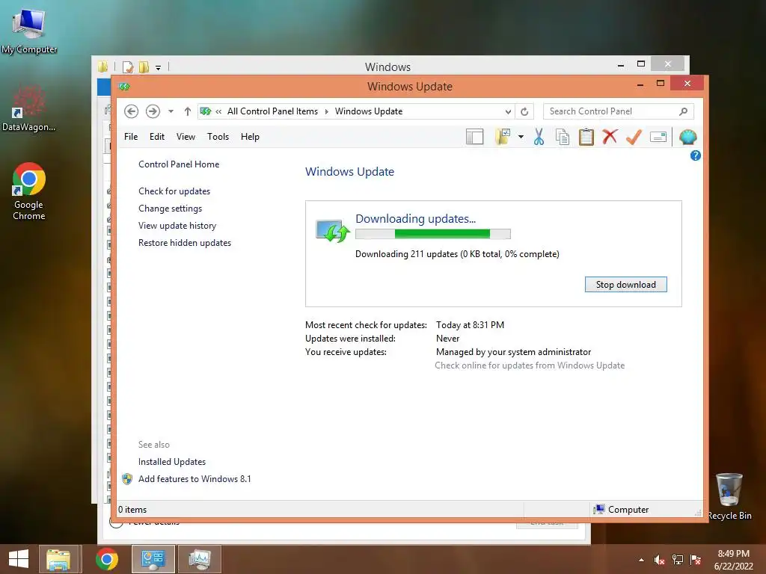Open the File menu
This screenshot has width=766, height=574.
[131, 137]
